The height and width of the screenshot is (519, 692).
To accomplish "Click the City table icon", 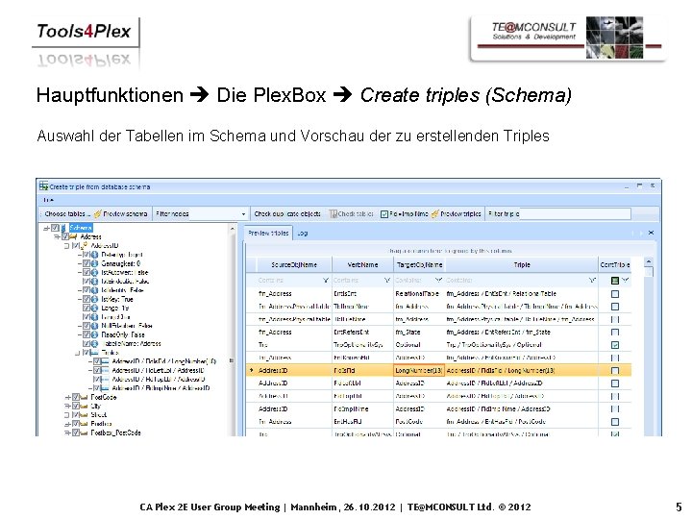I will coord(84,406).
